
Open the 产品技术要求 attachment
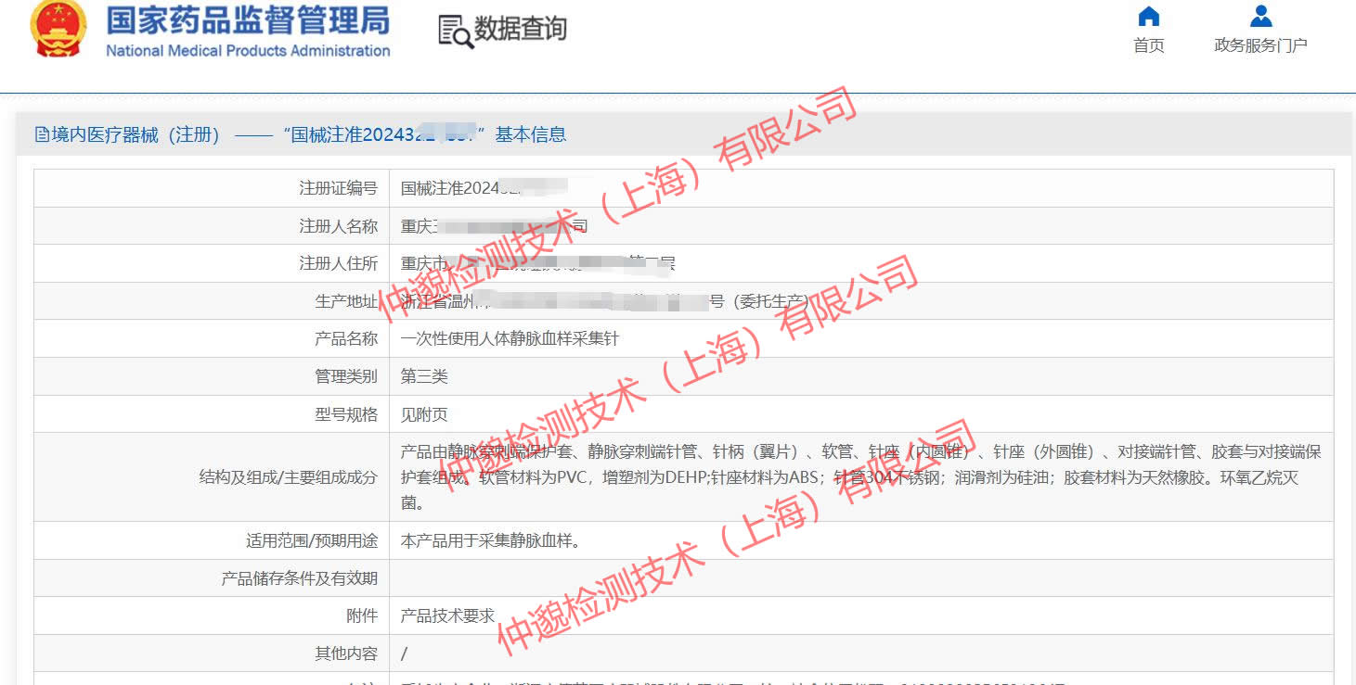pyautogui.click(x=447, y=615)
